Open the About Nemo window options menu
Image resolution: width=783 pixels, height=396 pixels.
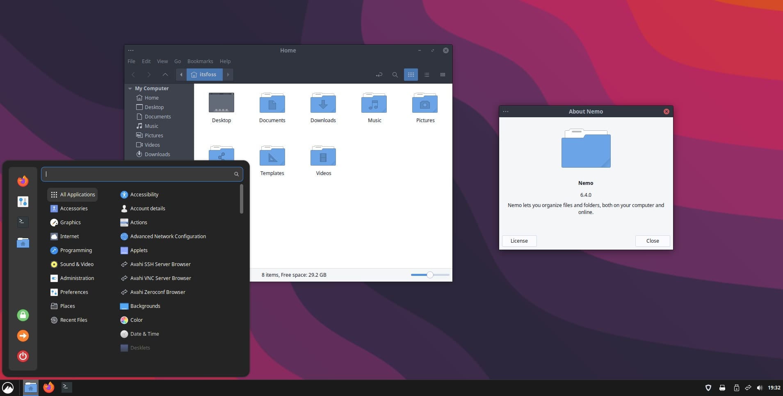505,111
